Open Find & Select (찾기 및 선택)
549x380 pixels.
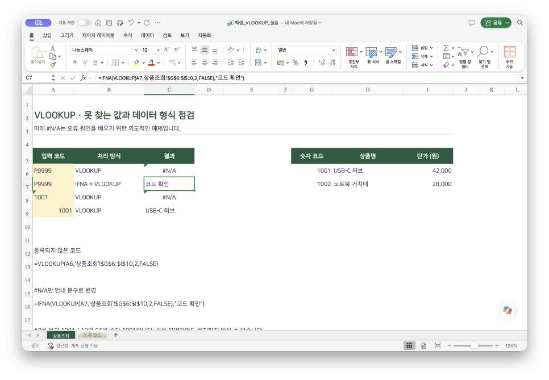[x=485, y=57]
